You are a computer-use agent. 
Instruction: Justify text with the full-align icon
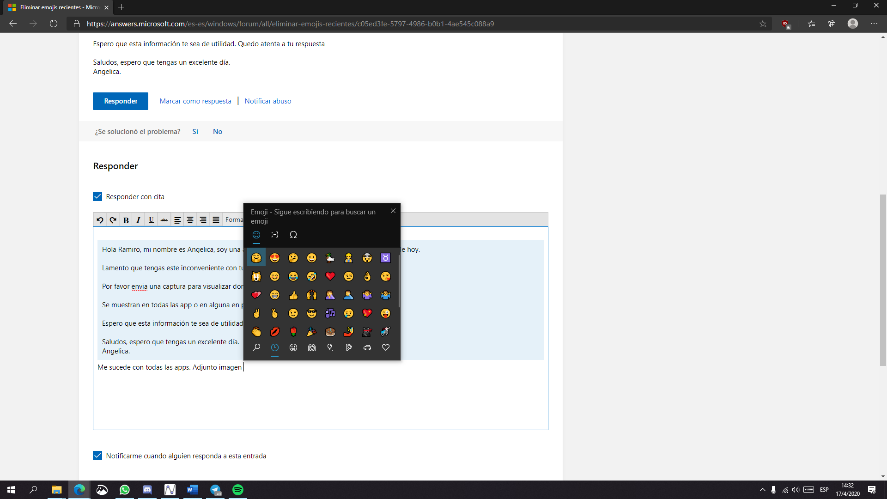216,220
